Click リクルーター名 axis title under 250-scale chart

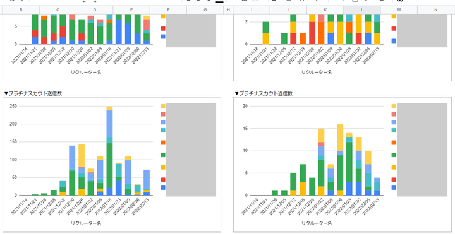[86, 223]
